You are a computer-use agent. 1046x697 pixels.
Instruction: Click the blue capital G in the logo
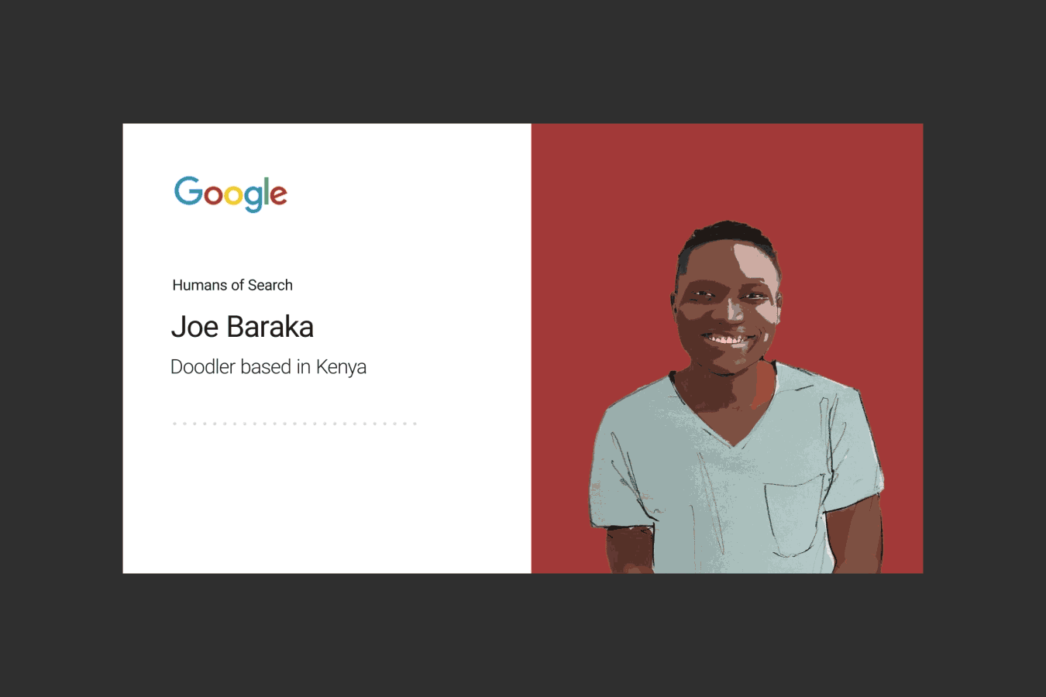pyautogui.click(x=188, y=191)
